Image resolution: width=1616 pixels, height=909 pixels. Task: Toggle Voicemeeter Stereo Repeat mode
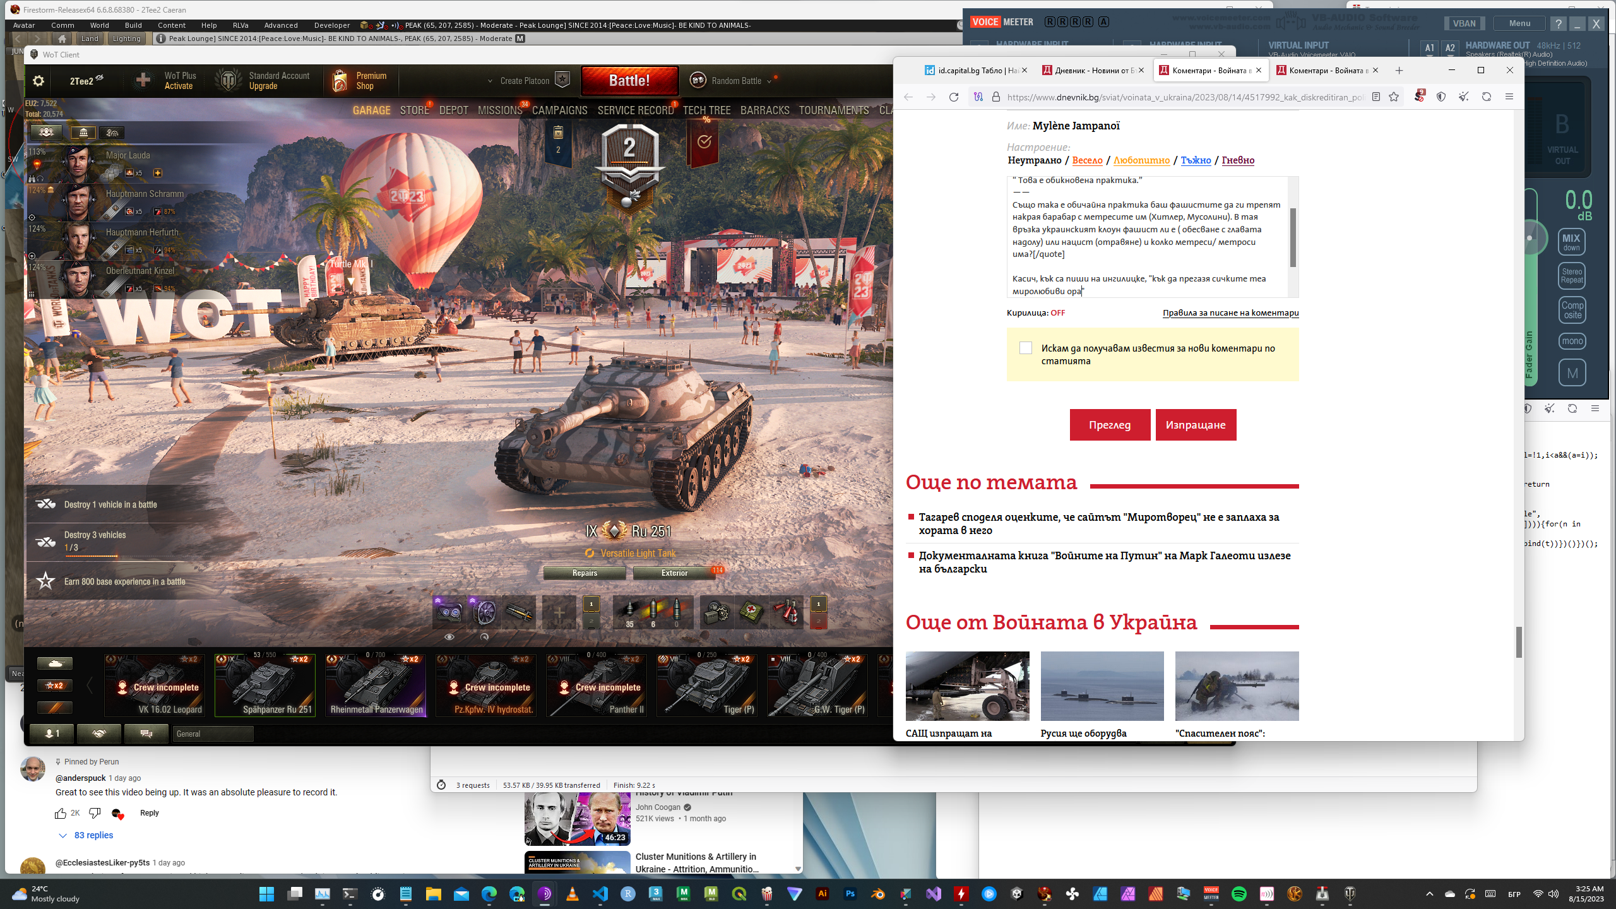(x=1572, y=276)
